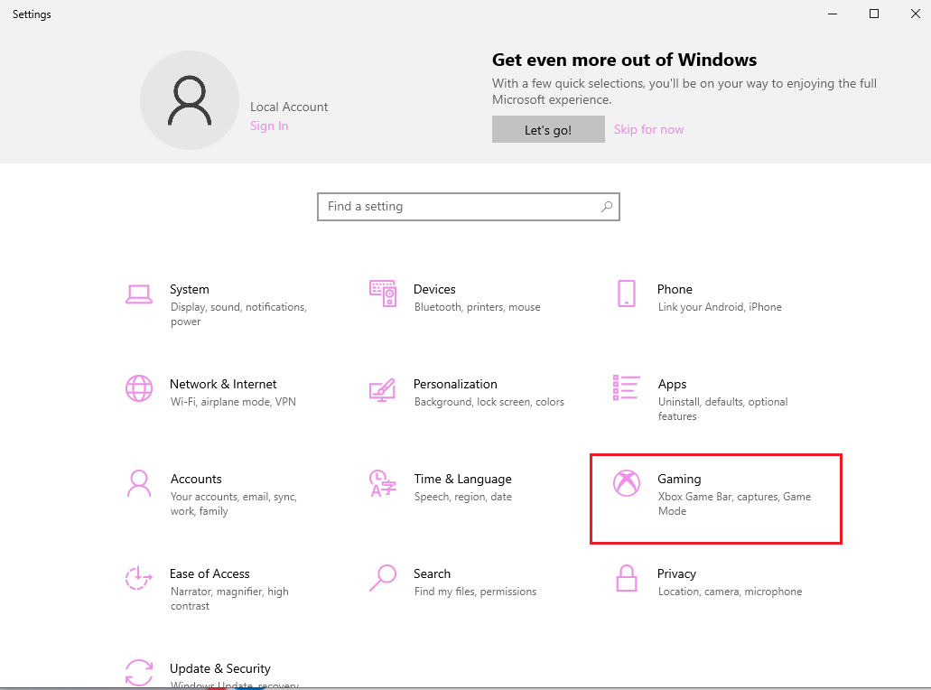The width and height of the screenshot is (931, 690).
Task: Minimize the Settings window
Action: click(833, 14)
